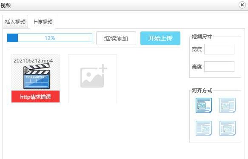Focus the 宽度 width input field
This screenshot has height=159, width=248.
pos(219,49)
